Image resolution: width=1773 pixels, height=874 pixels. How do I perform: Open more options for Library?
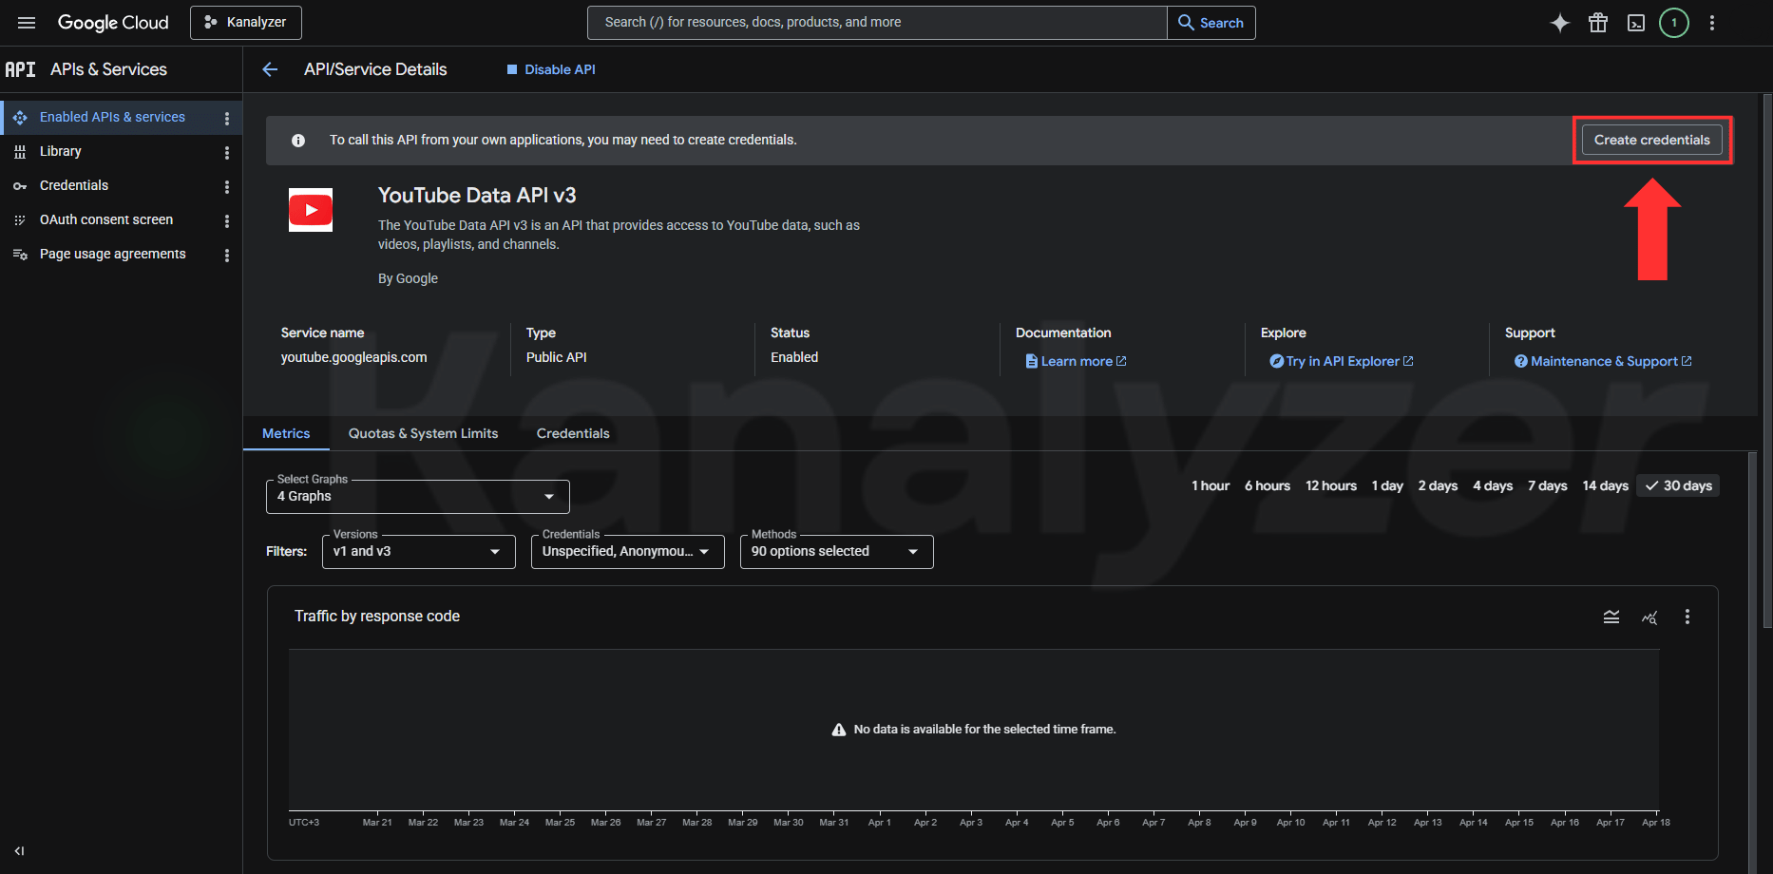point(226,152)
